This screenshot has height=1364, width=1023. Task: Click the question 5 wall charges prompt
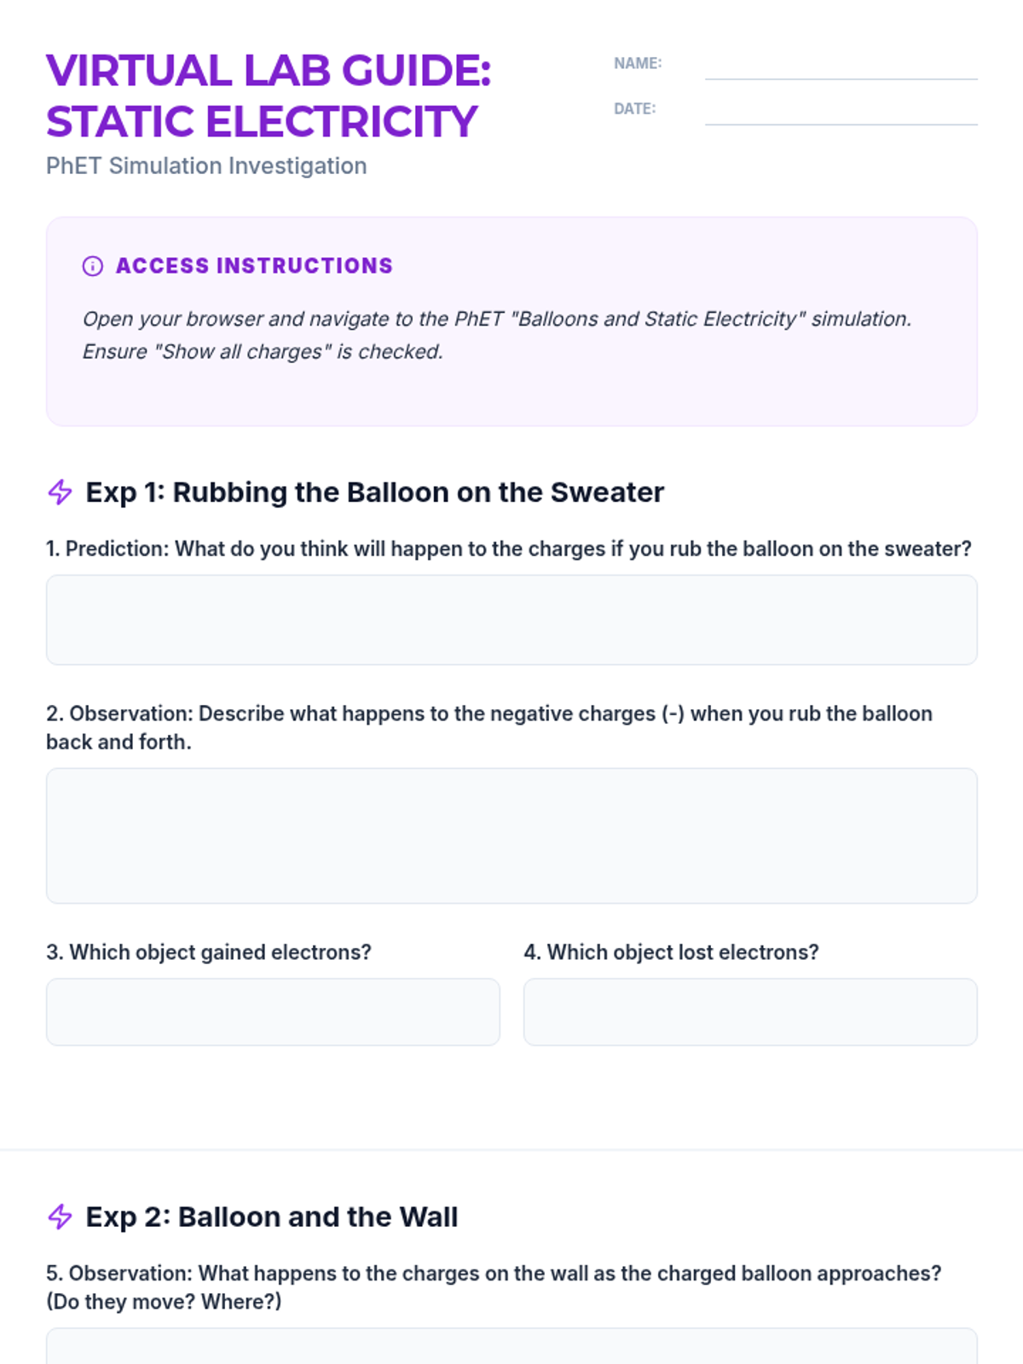tap(493, 1286)
